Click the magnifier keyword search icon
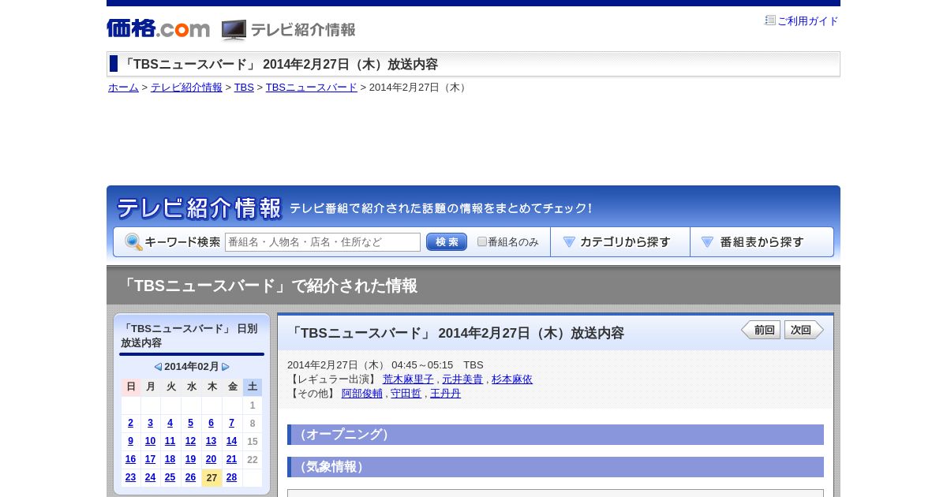Image resolution: width=947 pixels, height=497 pixels. (133, 242)
